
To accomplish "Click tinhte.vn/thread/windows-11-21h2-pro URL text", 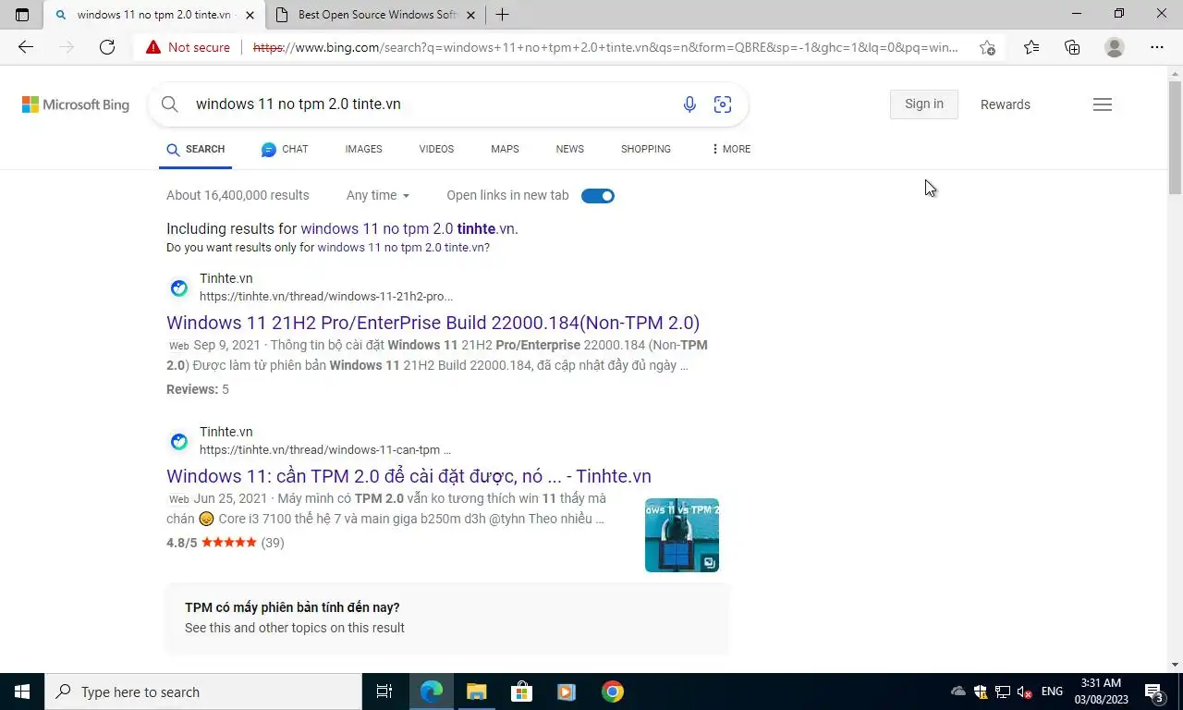I will pos(326,297).
